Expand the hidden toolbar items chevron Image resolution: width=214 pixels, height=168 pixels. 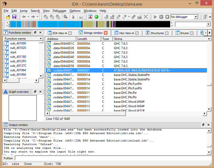tap(210, 17)
